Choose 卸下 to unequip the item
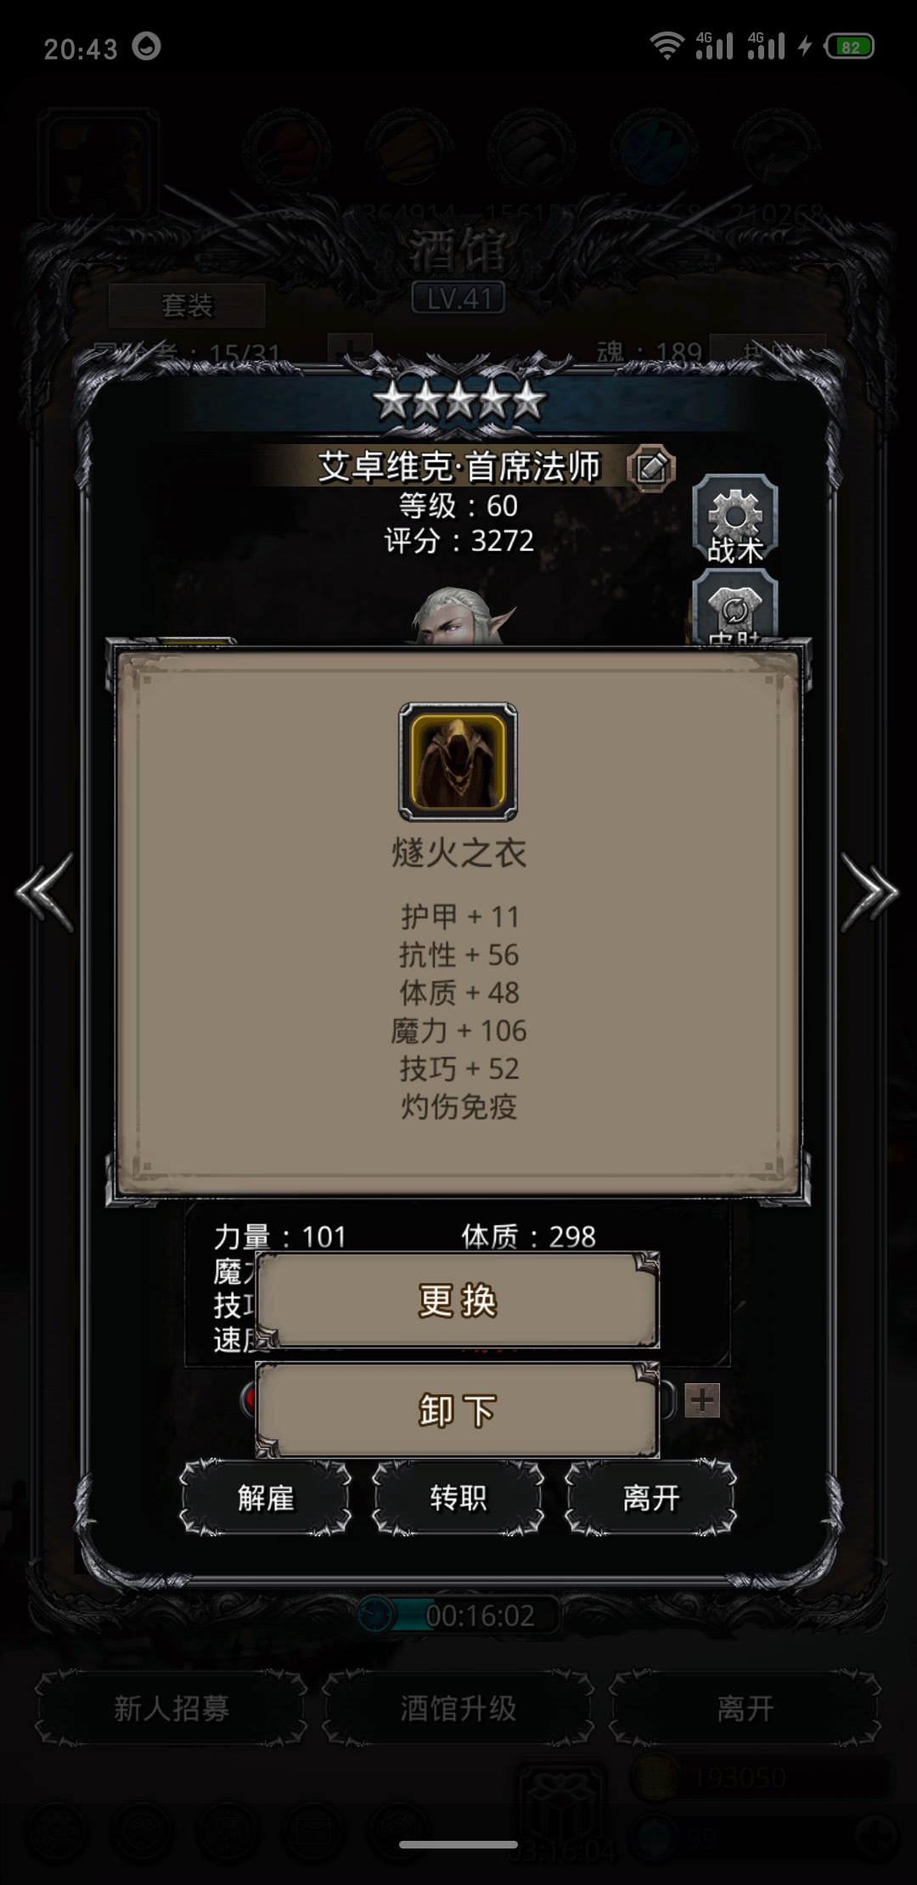 click(458, 1410)
